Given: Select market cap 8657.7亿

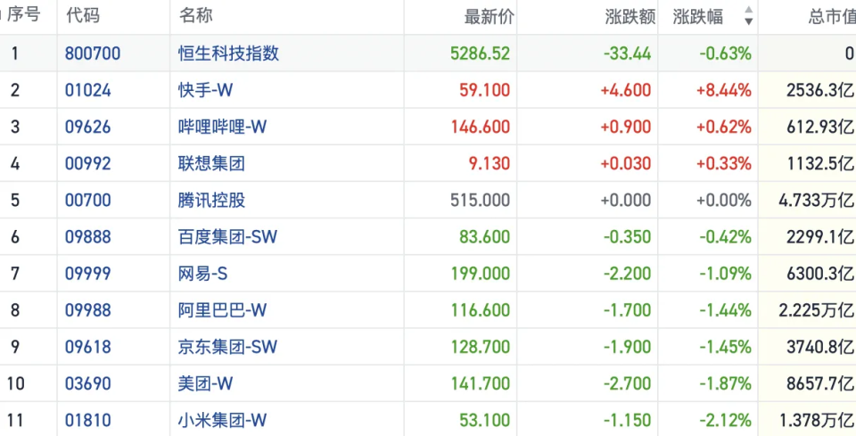Looking at the screenshot, I should (820, 383).
